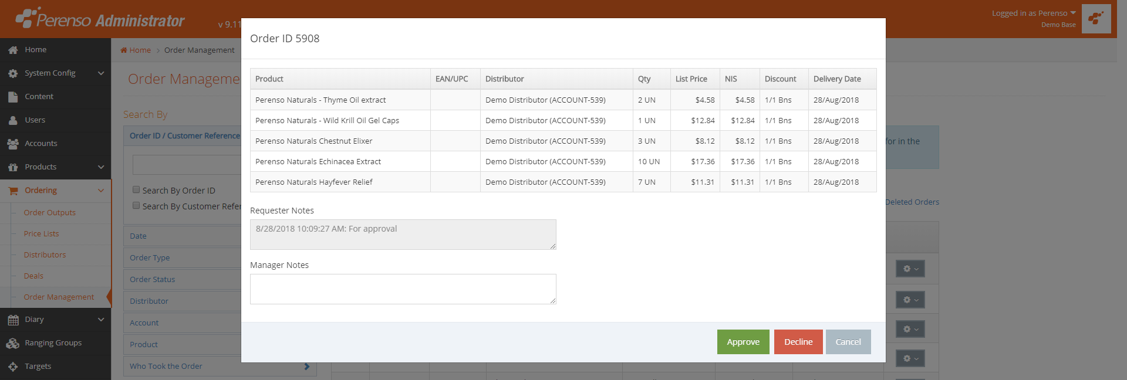Open Deals submenu item
This screenshot has height=380, width=1127.
[33, 276]
